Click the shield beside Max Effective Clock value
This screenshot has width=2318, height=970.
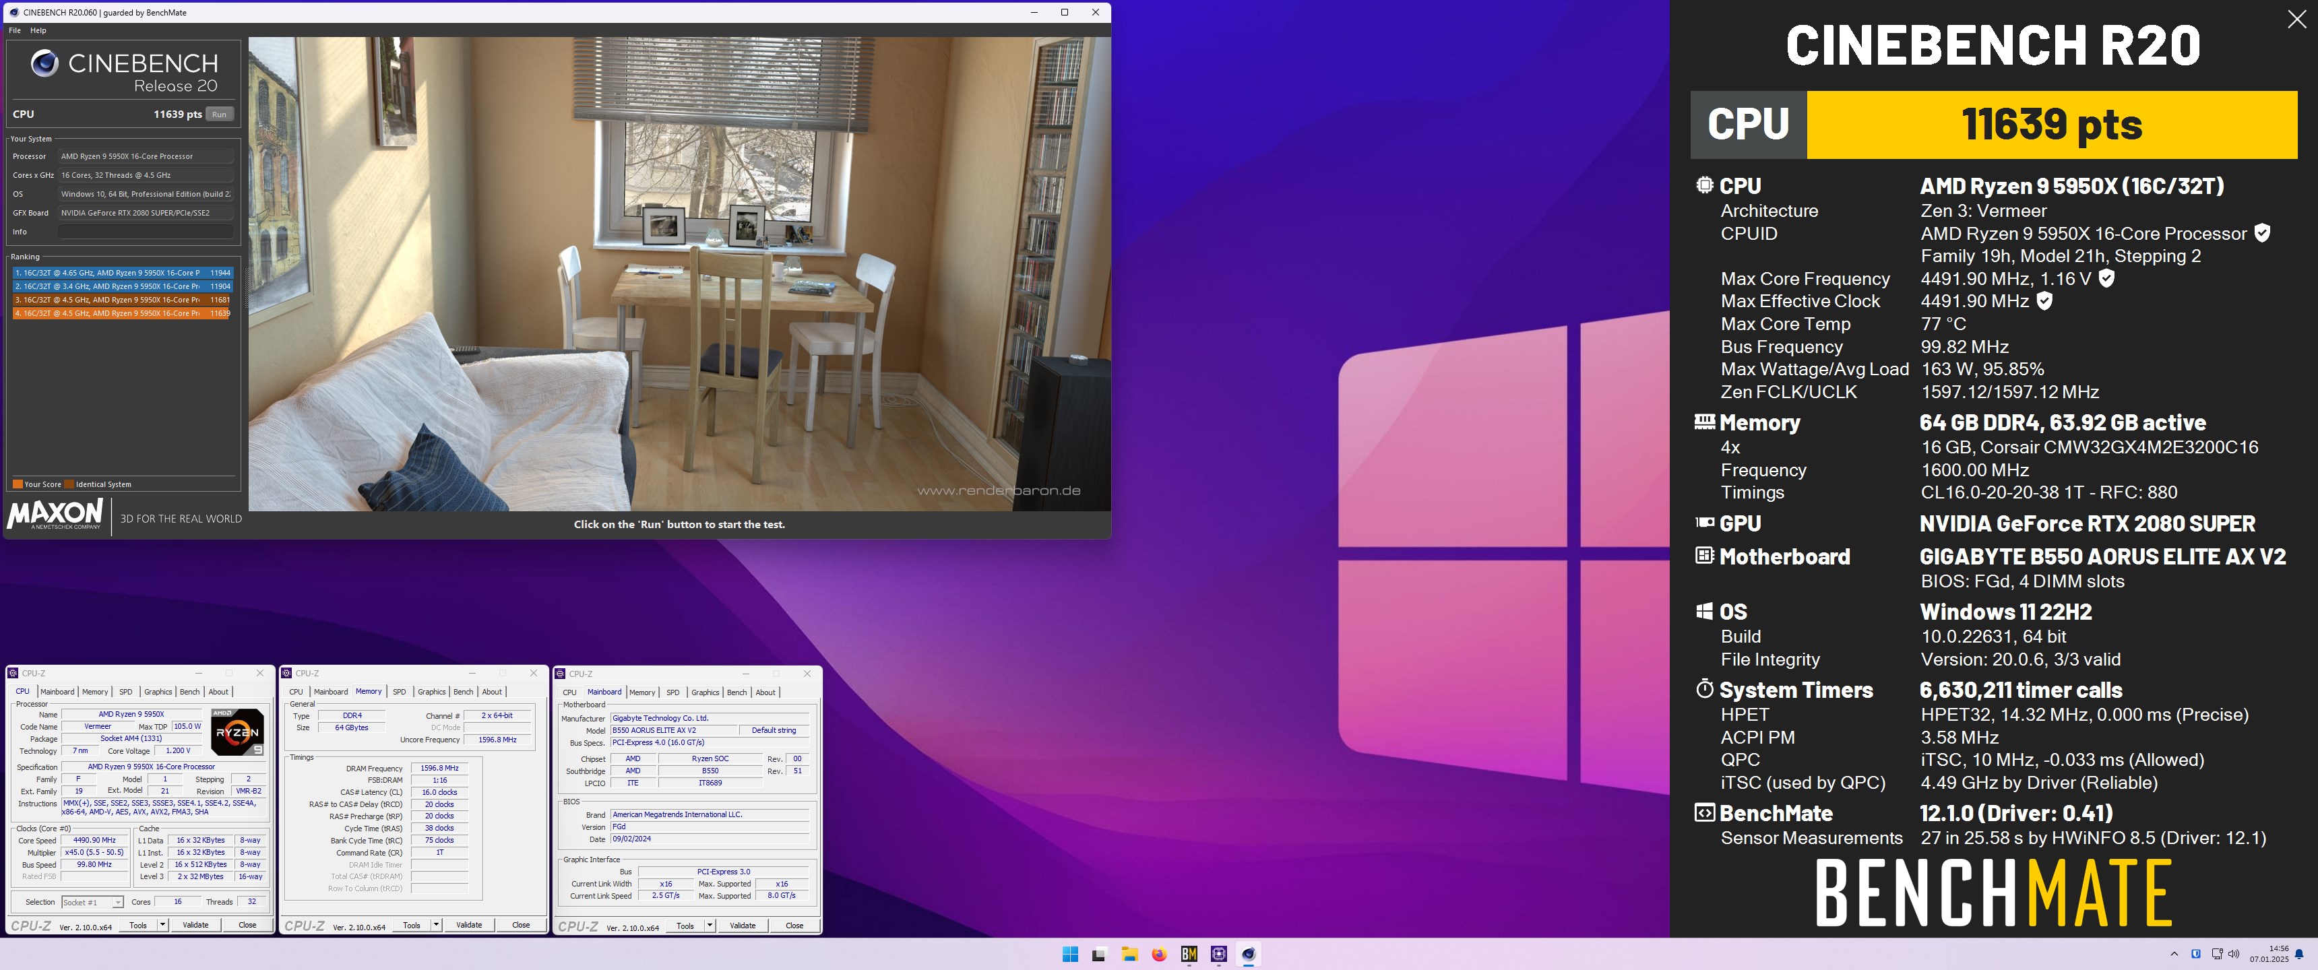point(2044,300)
